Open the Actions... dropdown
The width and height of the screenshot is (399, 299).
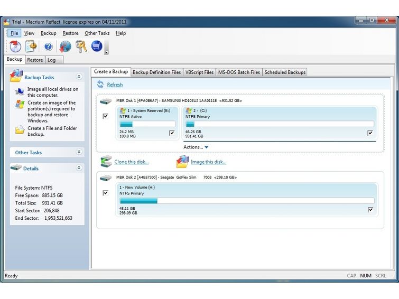[x=196, y=147]
